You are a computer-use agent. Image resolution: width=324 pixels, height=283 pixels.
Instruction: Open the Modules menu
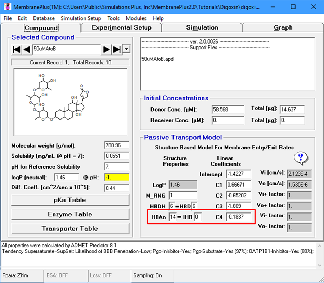pos(136,18)
